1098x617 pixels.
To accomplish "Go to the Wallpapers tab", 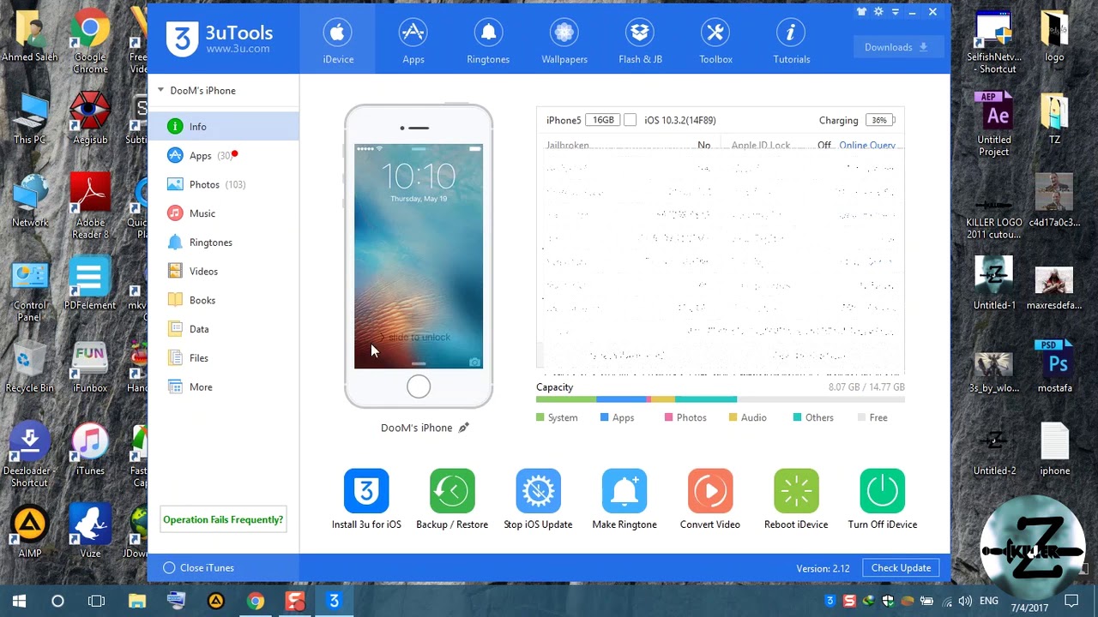I will (x=564, y=41).
